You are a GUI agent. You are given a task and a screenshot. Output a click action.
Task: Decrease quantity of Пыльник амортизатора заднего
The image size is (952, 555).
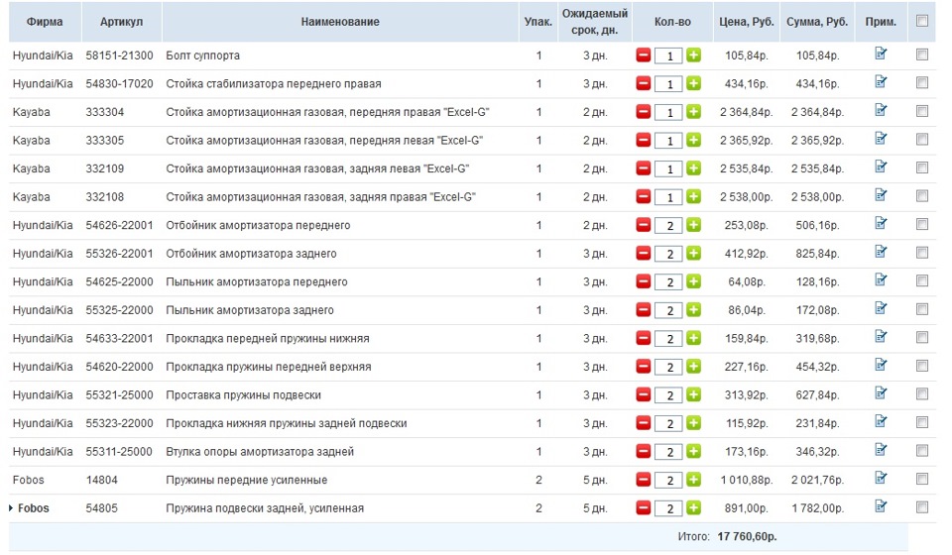(x=643, y=310)
